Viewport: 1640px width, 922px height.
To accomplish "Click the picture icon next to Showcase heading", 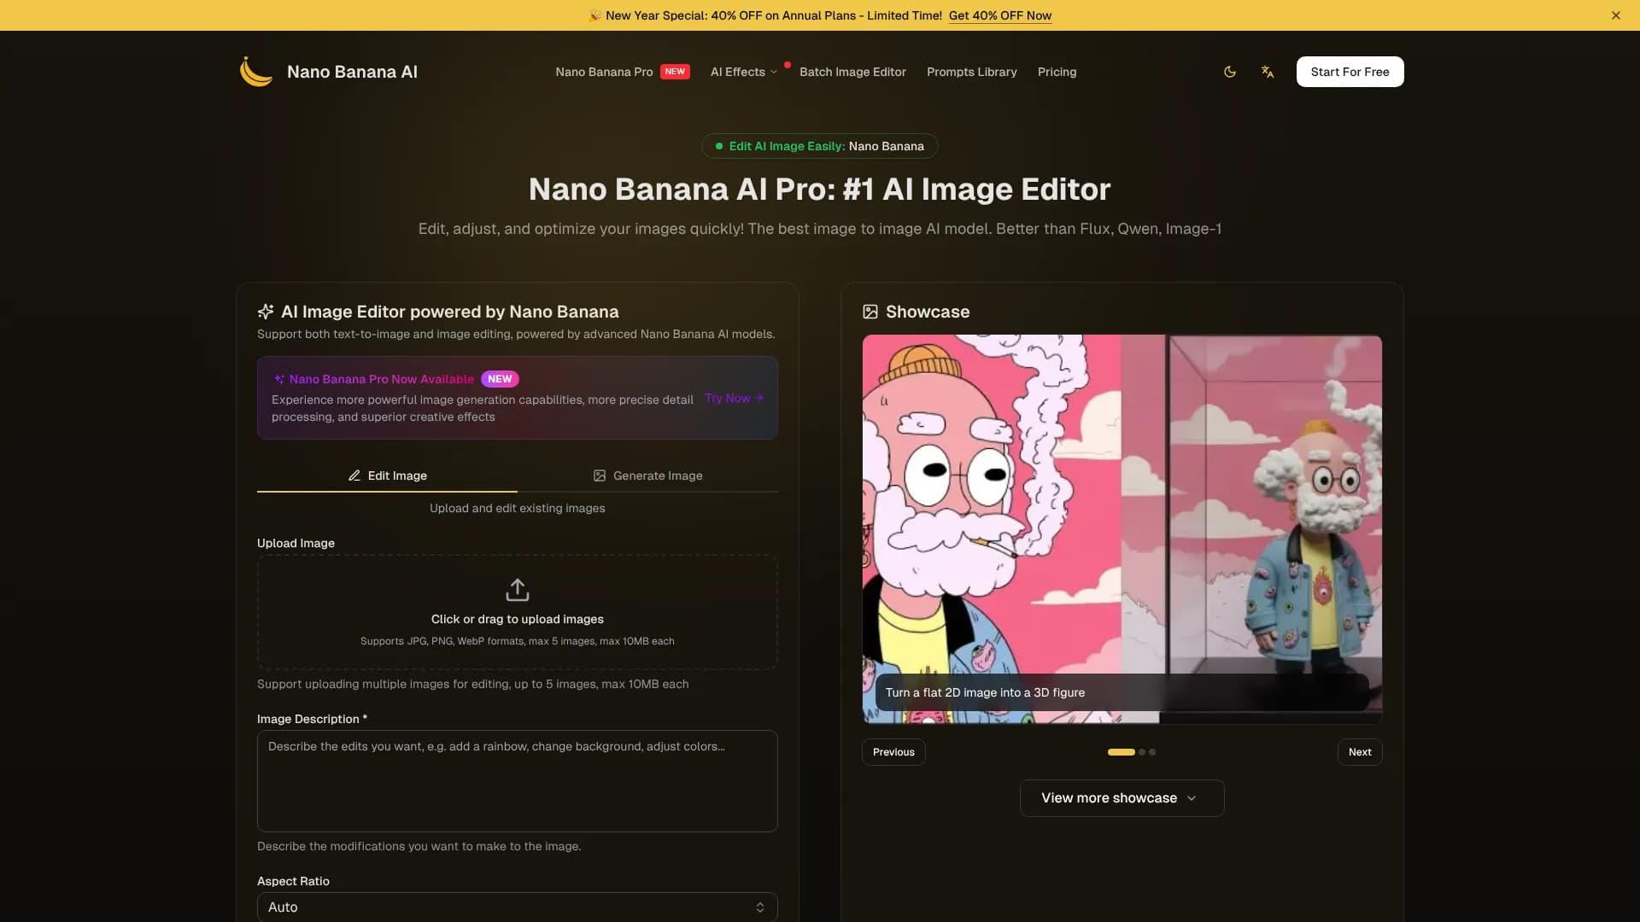I will click(870, 312).
